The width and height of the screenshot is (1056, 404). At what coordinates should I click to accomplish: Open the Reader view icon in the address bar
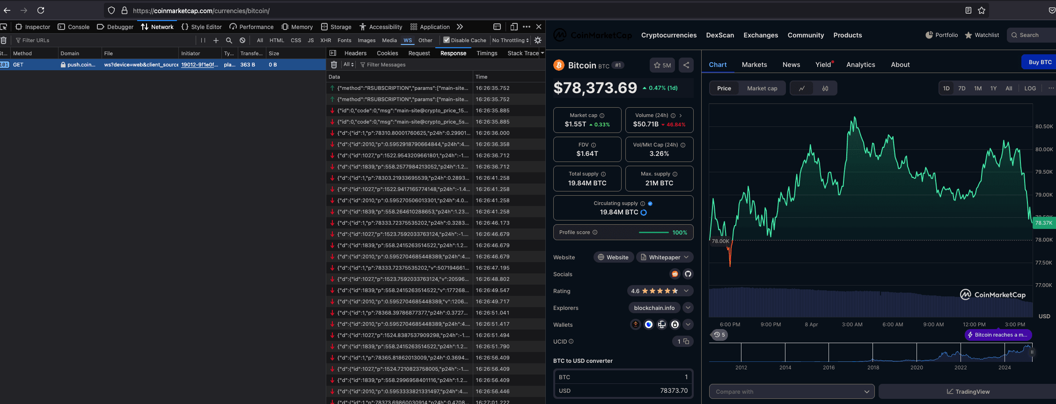968,10
